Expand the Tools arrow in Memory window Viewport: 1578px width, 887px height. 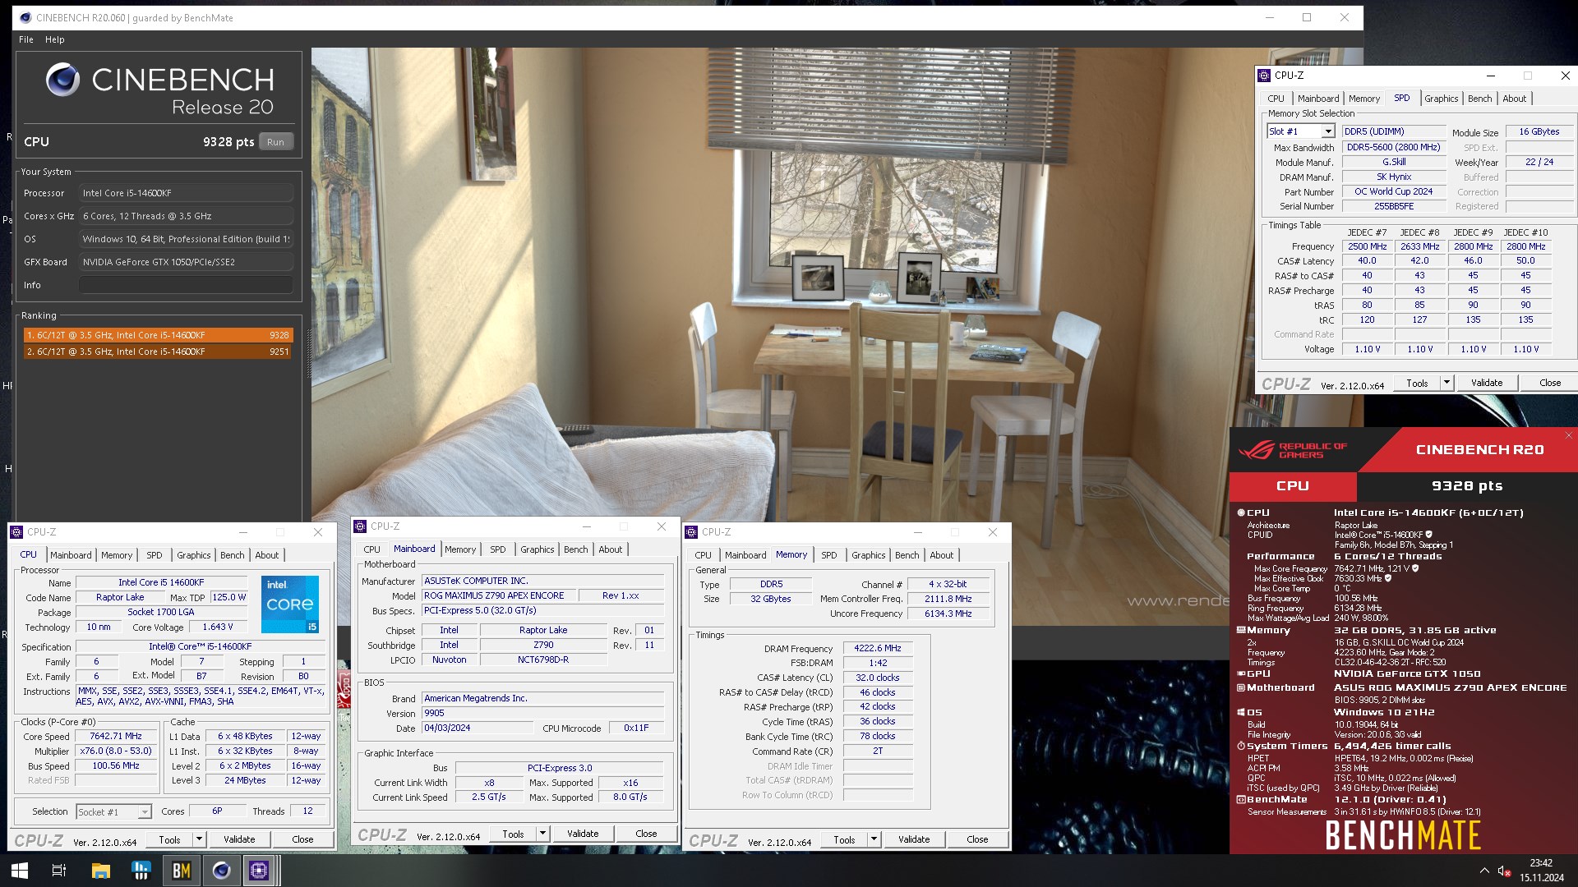click(x=874, y=839)
